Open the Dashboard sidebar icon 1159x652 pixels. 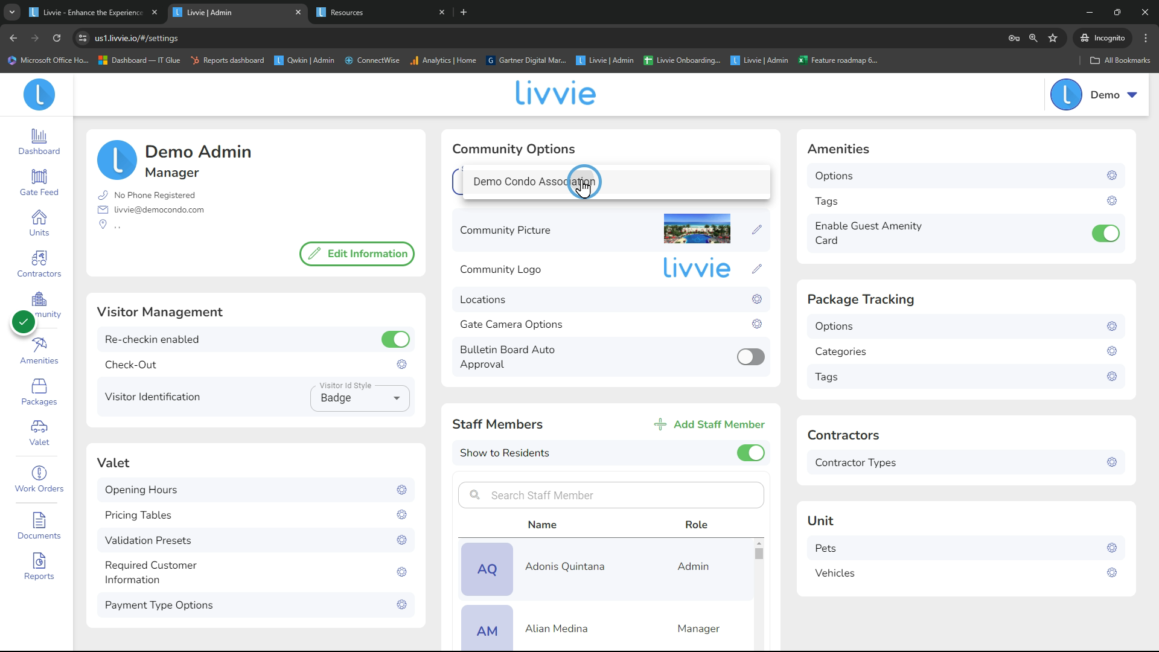(x=39, y=142)
